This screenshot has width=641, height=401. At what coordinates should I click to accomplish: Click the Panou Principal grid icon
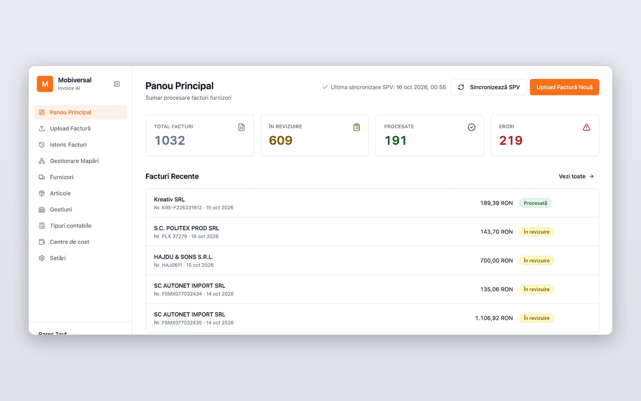(x=42, y=112)
